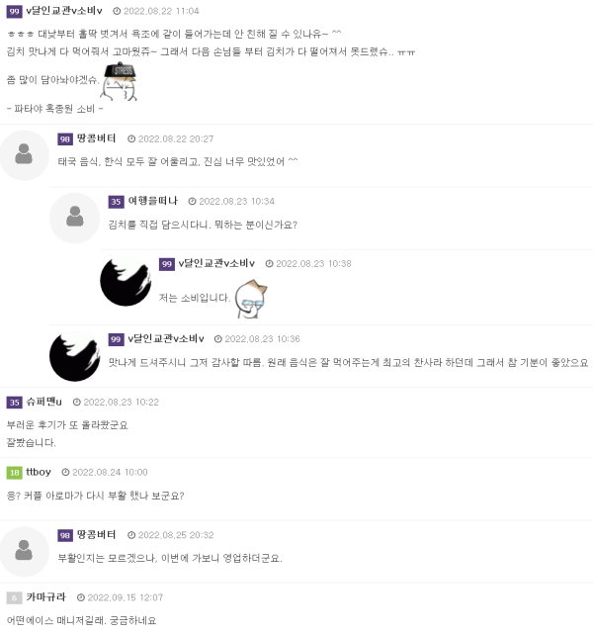Open 슈퍼맨u username link
This screenshot has width=593, height=636.
click(43, 402)
